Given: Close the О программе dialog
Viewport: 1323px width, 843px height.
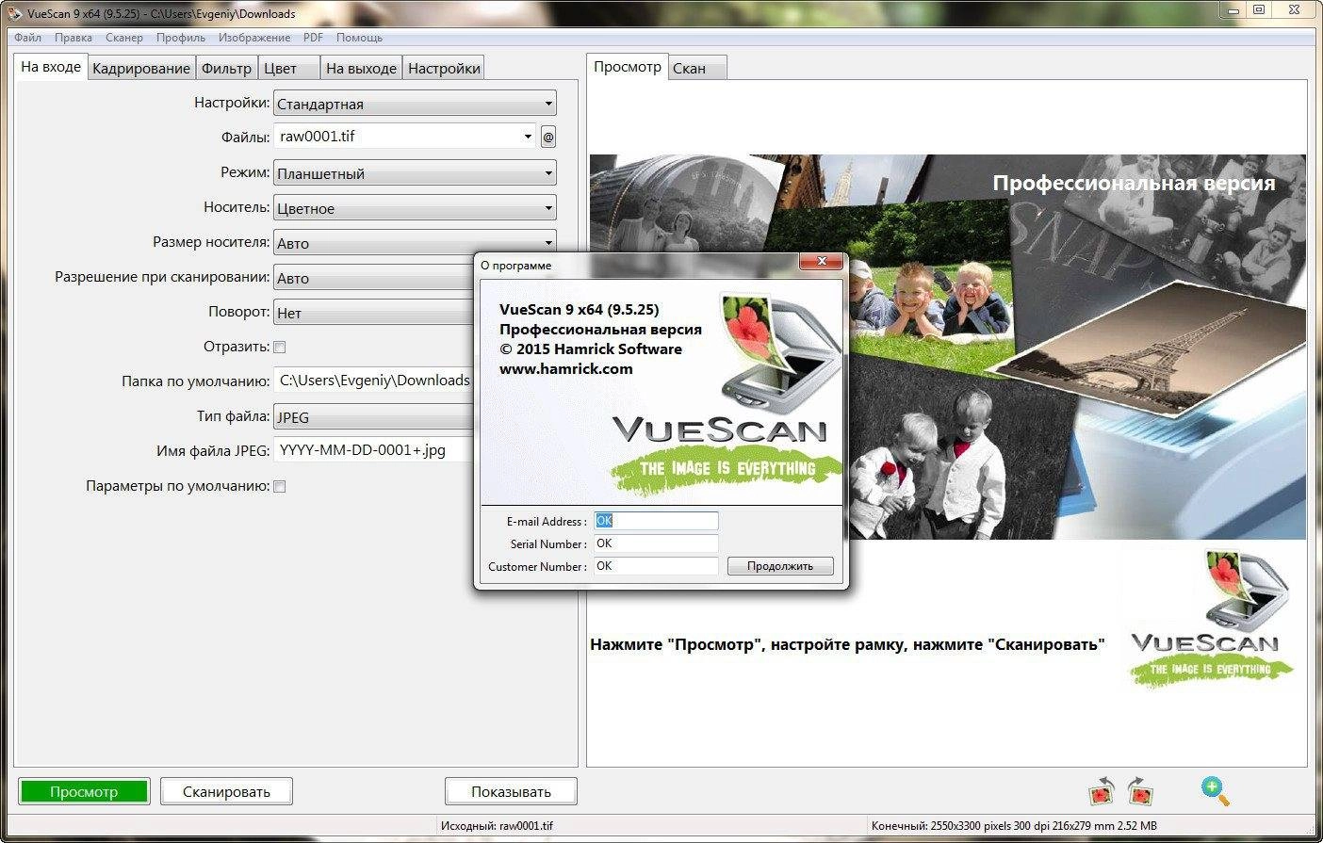Looking at the screenshot, I should coord(822,261).
